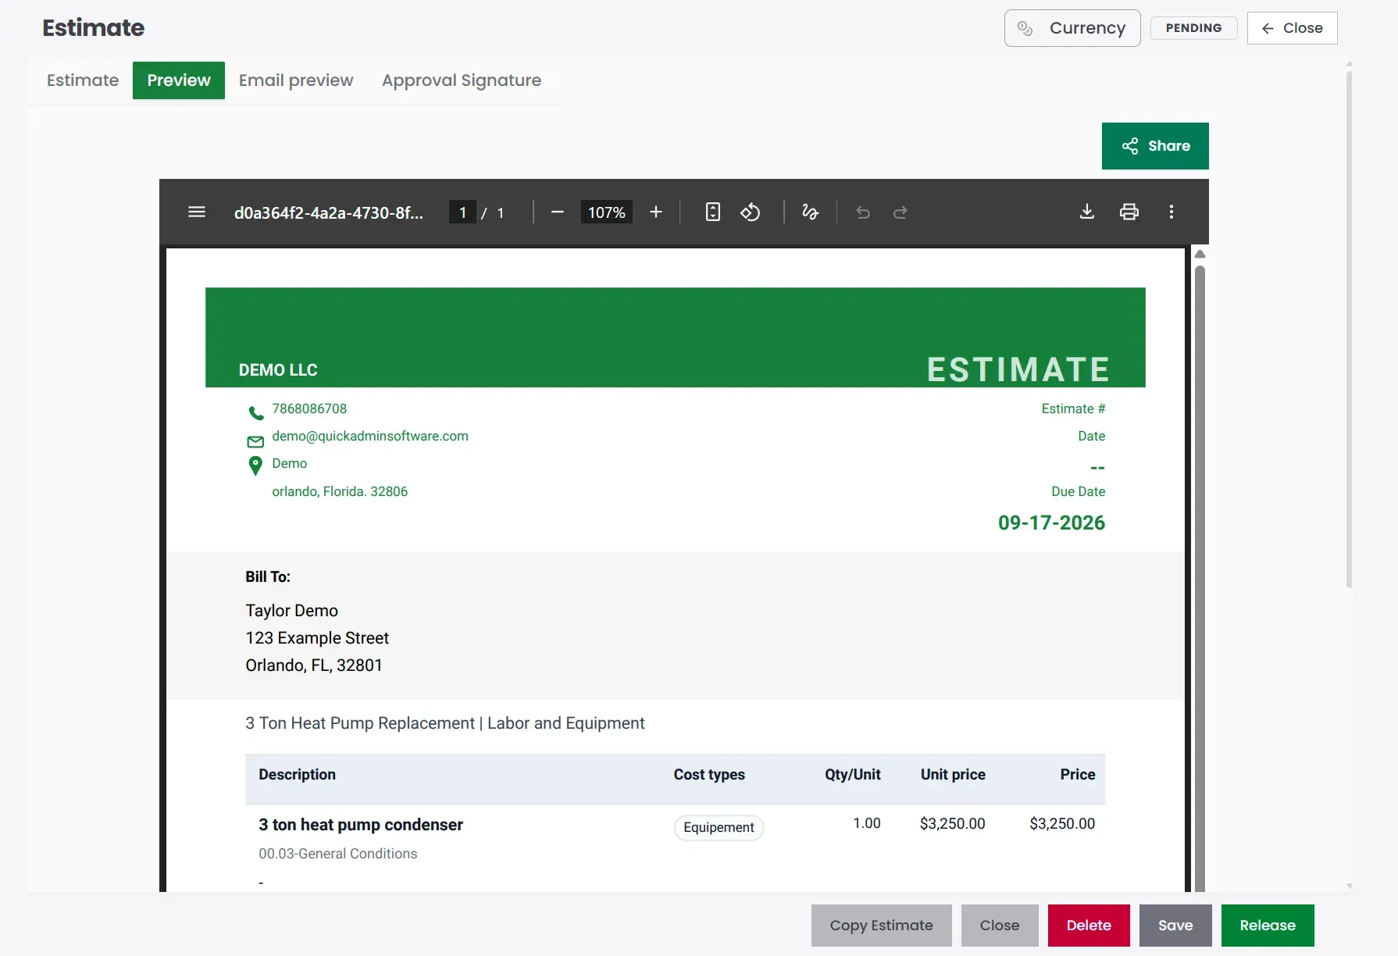Click '123 Example Street' address line
This screenshot has width=1398, height=956.
(x=317, y=638)
